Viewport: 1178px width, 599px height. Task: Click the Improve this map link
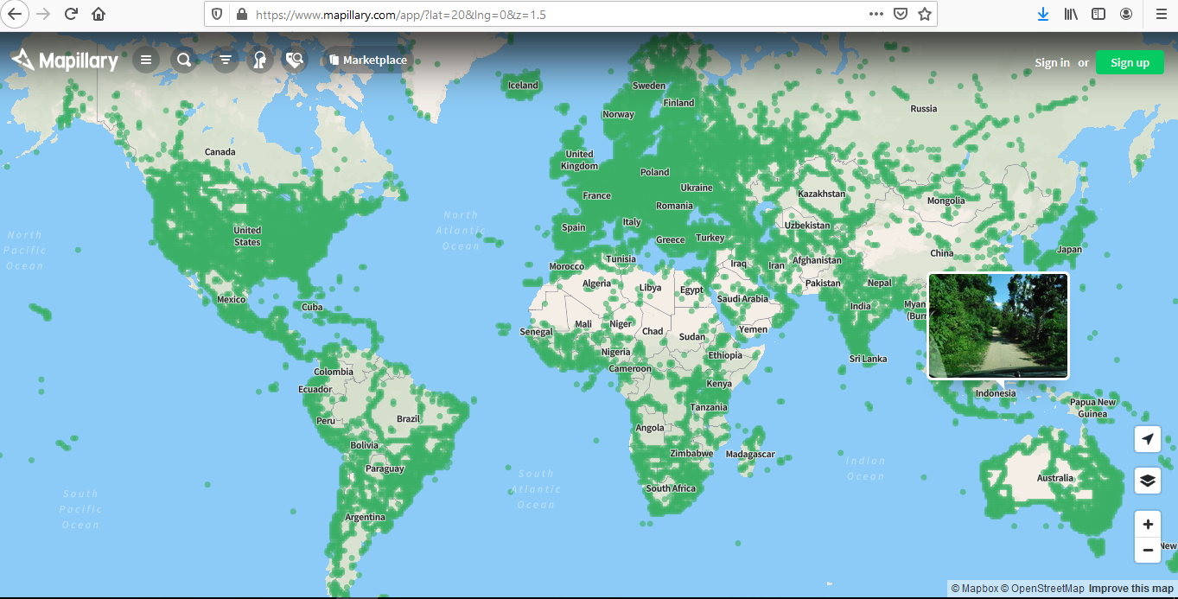click(x=1130, y=589)
